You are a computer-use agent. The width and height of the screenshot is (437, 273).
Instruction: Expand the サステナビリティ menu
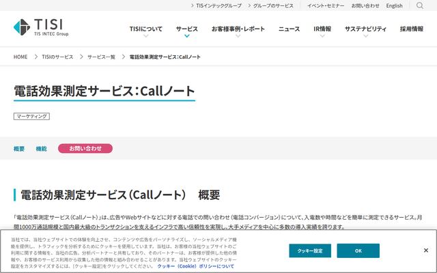coord(365,29)
